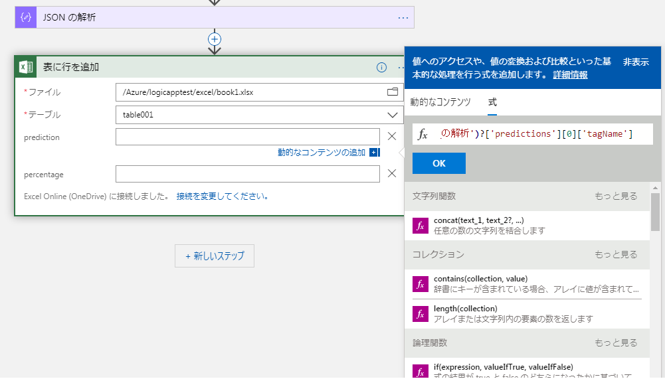665x379 pixels.
Task: Show more 論理関数 via もっと見る
Action: 616,342
